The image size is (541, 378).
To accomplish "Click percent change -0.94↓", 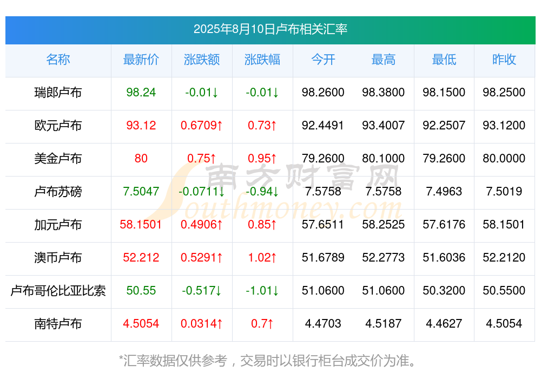I will [x=262, y=191].
